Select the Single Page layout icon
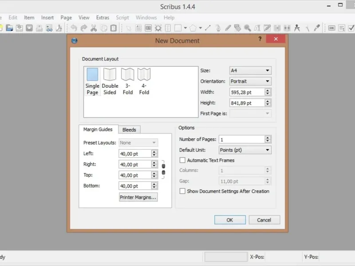This screenshot has height=266, width=355. tap(92, 74)
